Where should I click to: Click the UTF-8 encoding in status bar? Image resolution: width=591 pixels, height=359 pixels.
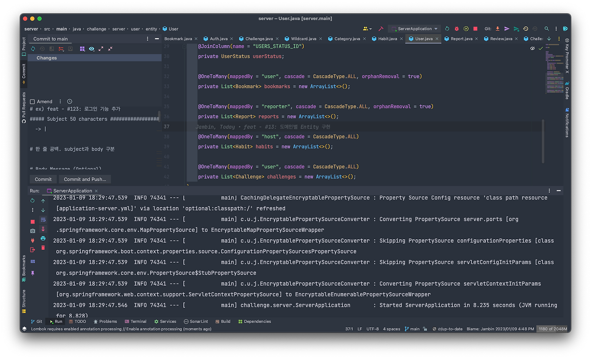click(373, 329)
